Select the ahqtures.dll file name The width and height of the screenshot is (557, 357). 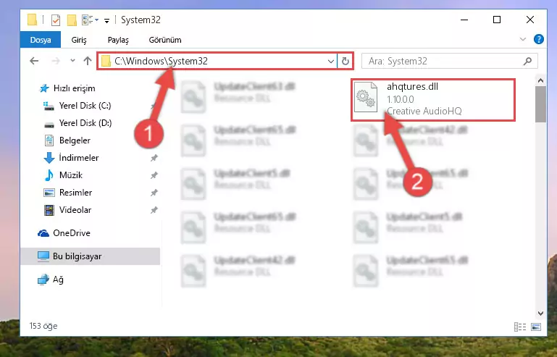point(412,86)
